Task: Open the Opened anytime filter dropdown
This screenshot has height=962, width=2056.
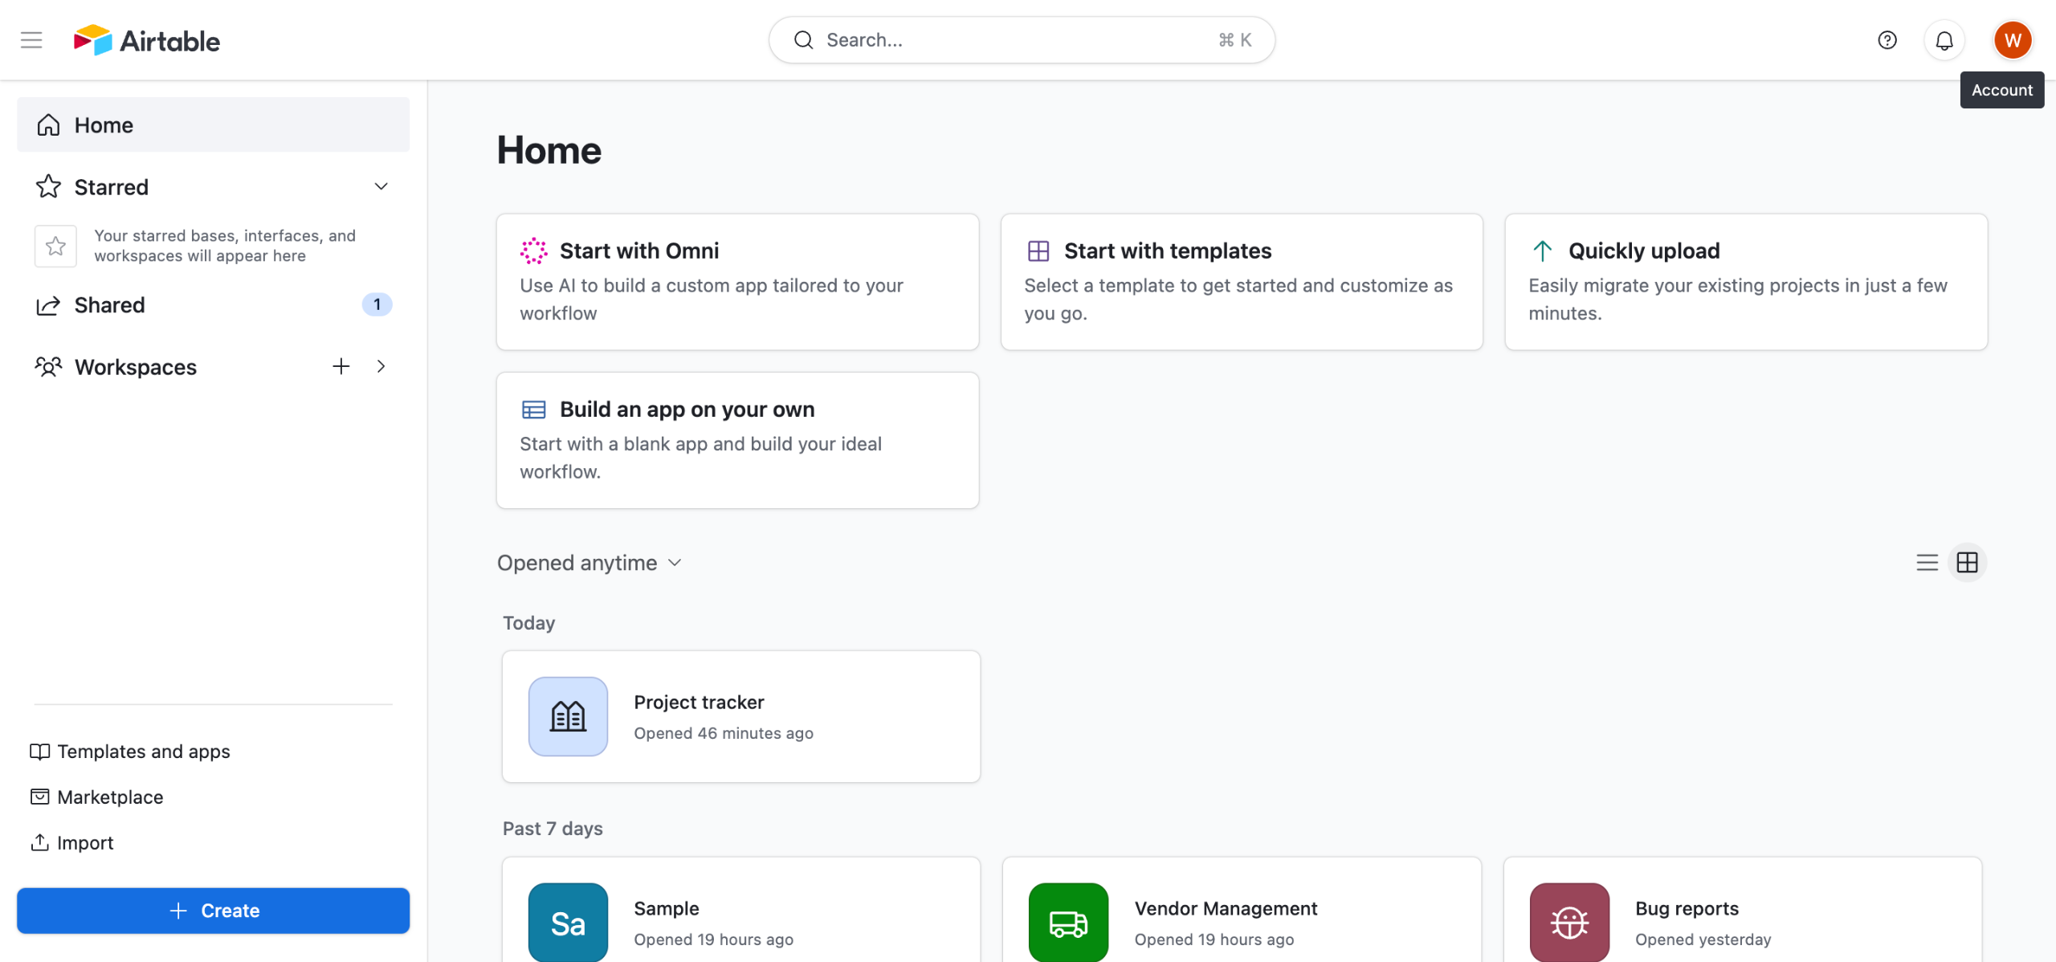Action: (589, 563)
